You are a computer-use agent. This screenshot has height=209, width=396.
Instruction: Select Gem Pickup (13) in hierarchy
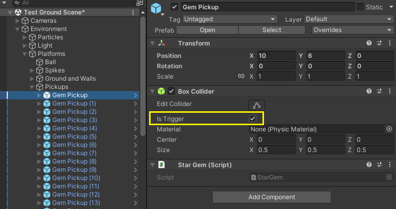pos(76,203)
